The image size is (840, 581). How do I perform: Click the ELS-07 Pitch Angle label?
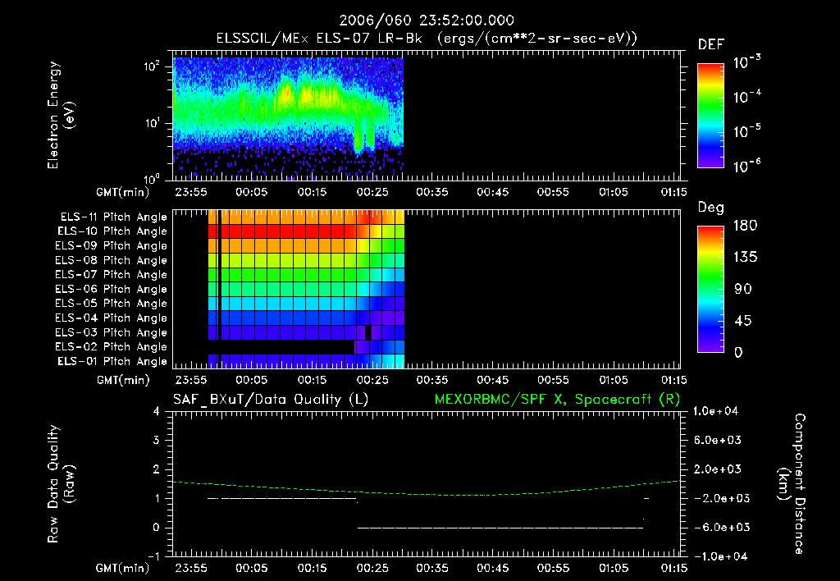[111, 274]
